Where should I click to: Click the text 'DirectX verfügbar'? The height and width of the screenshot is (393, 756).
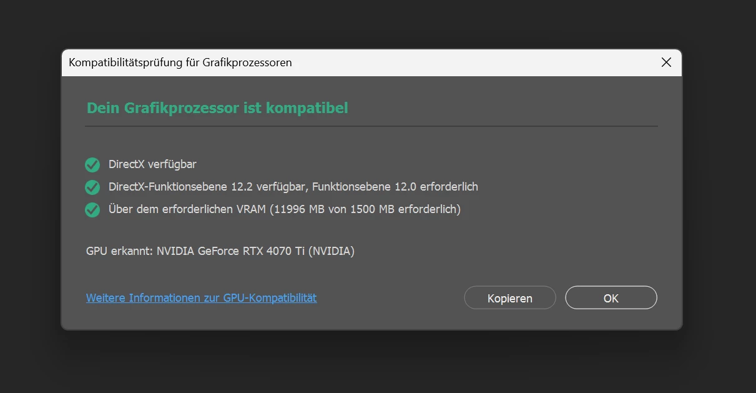(153, 164)
